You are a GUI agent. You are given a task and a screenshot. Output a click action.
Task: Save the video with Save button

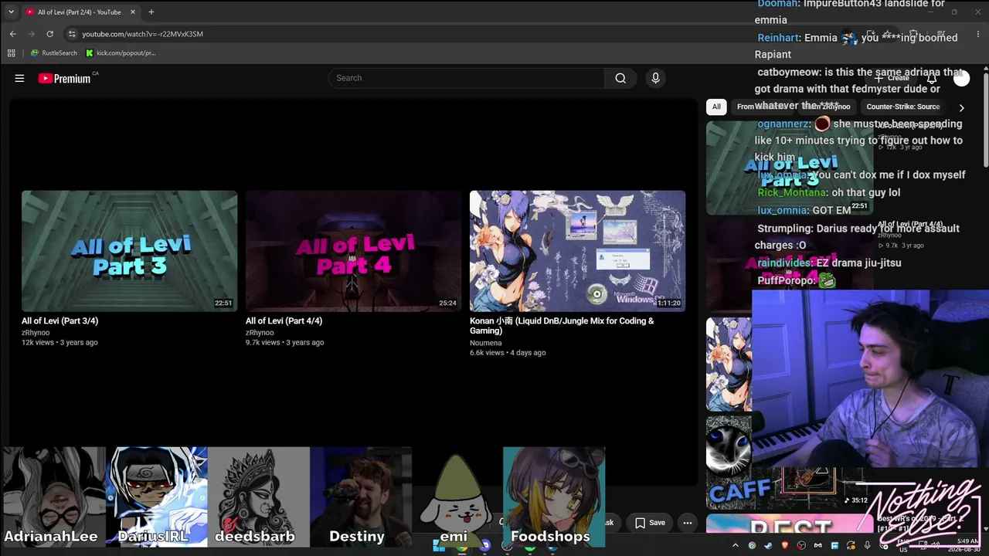coord(650,523)
